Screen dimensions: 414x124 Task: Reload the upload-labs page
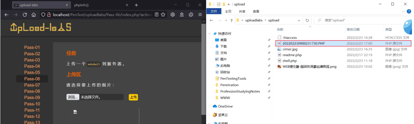pyautogui.click(x=25, y=15)
